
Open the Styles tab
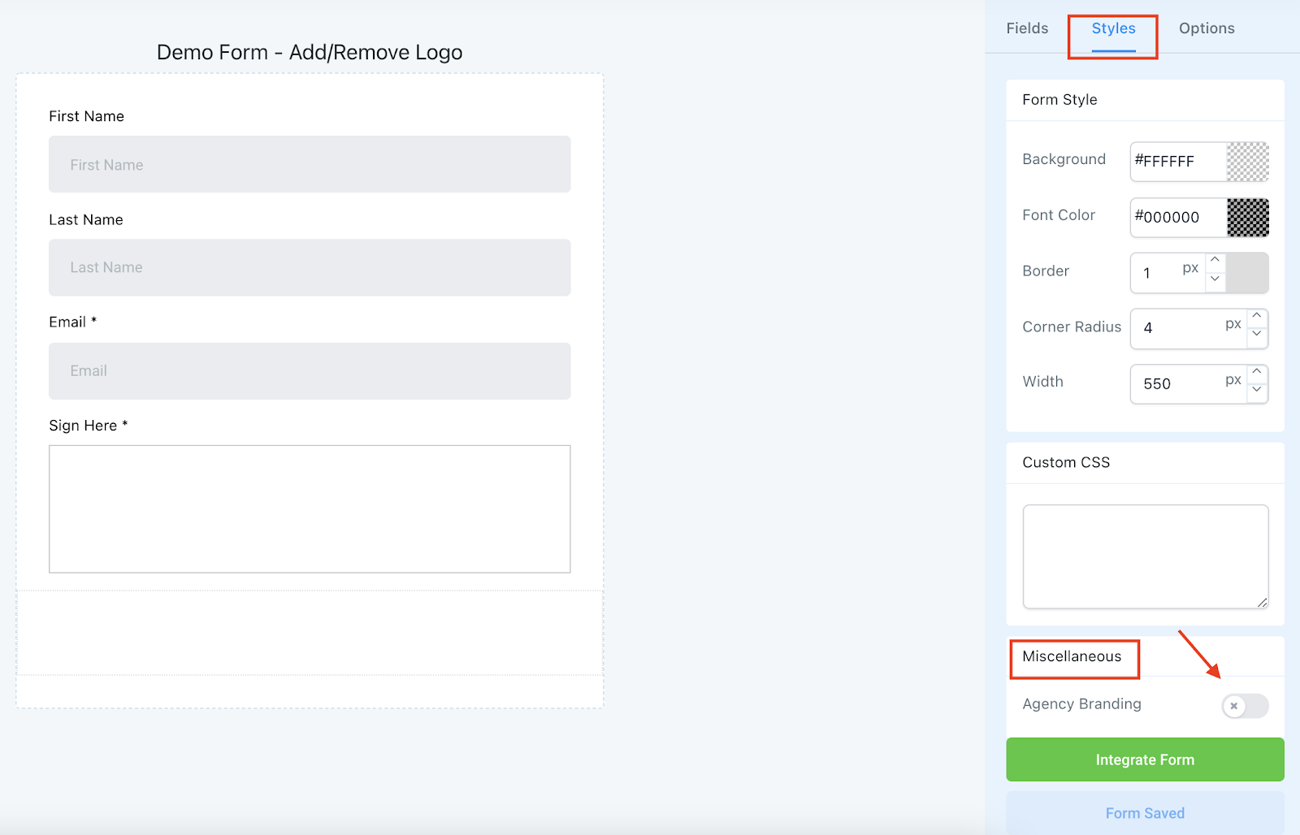[1113, 28]
